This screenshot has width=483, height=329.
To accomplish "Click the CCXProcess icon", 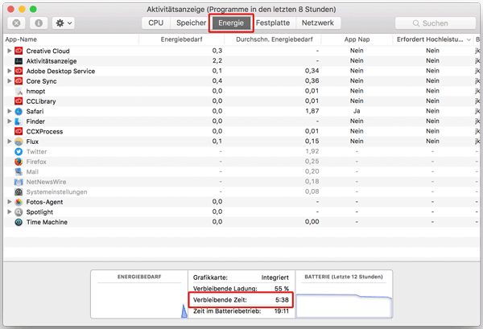I will [x=19, y=131].
